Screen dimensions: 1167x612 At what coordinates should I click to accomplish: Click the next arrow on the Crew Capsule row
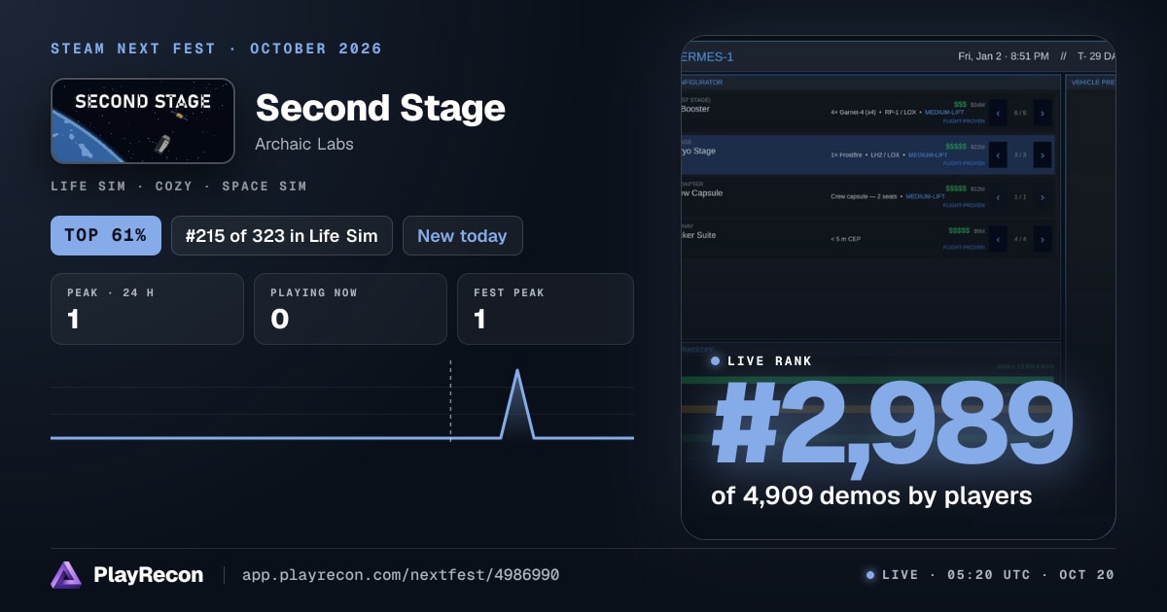click(x=1043, y=197)
